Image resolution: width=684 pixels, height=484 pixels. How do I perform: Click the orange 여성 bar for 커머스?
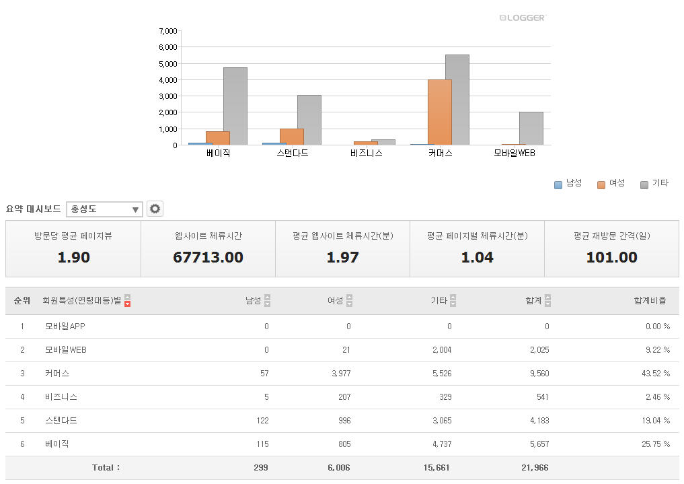coord(439,112)
